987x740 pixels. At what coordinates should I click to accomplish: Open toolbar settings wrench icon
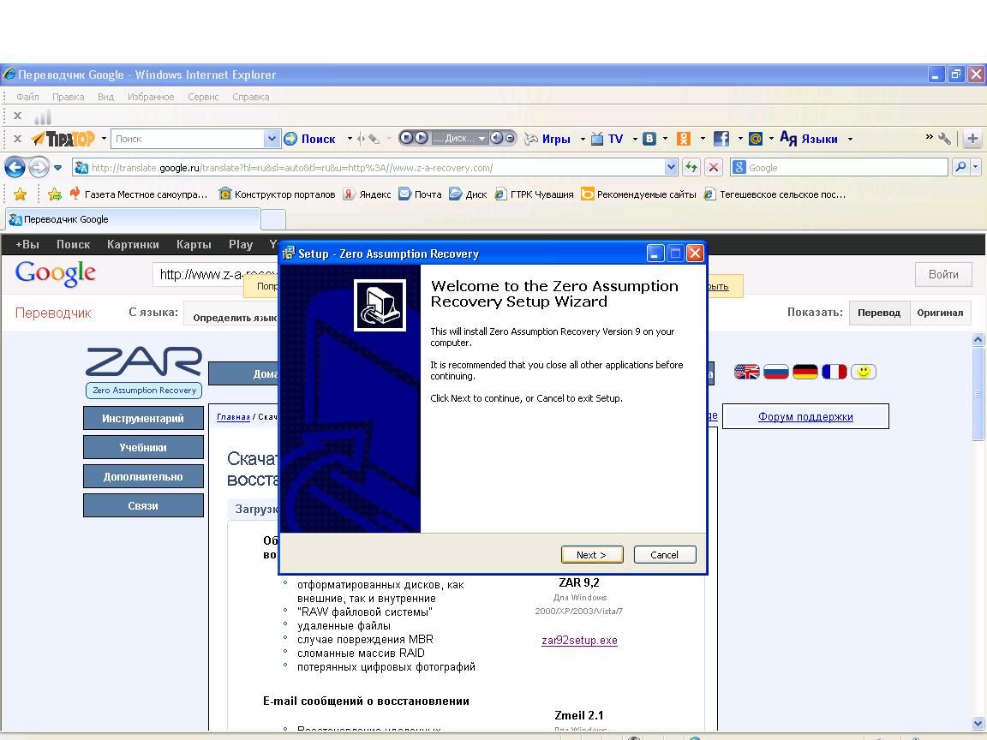(944, 139)
